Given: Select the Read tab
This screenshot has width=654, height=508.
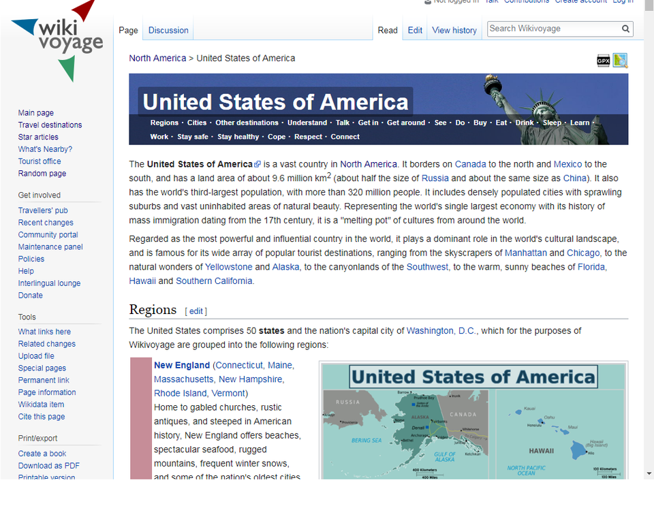Looking at the screenshot, I should point(388,30).
